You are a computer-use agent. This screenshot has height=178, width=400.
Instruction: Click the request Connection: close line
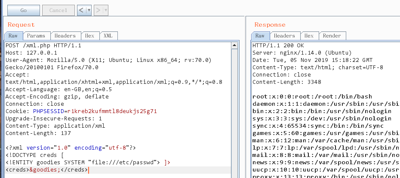(x=35, y=104)
